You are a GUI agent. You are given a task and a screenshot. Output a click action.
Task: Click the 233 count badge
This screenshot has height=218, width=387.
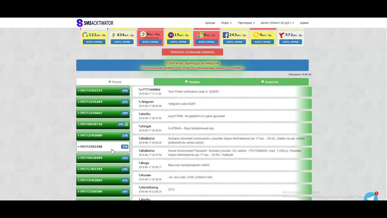pos(125,102)
